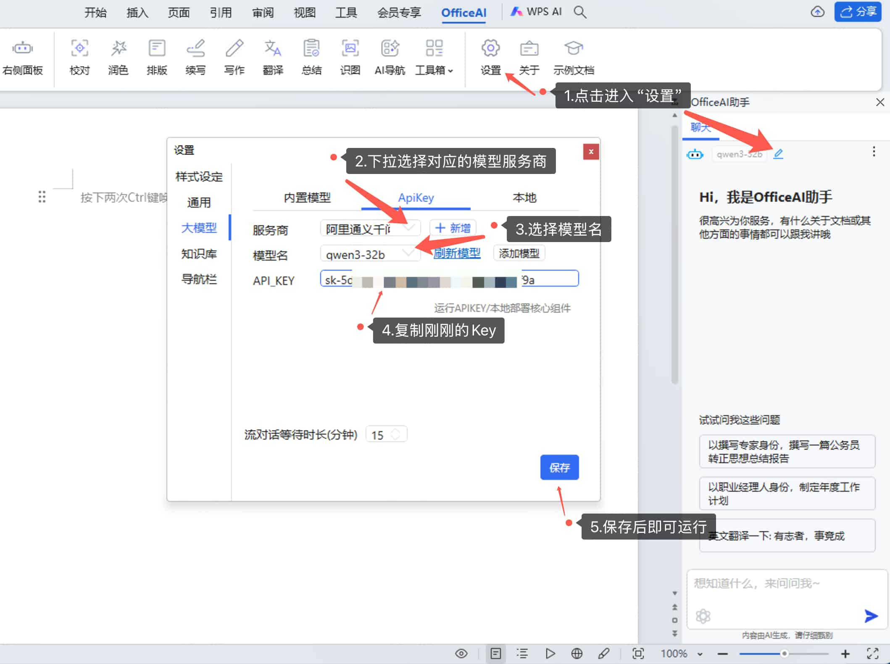890x664 pixels.
Task: Switch to the 审阅 ribbon tab
Action: point(262,12)
